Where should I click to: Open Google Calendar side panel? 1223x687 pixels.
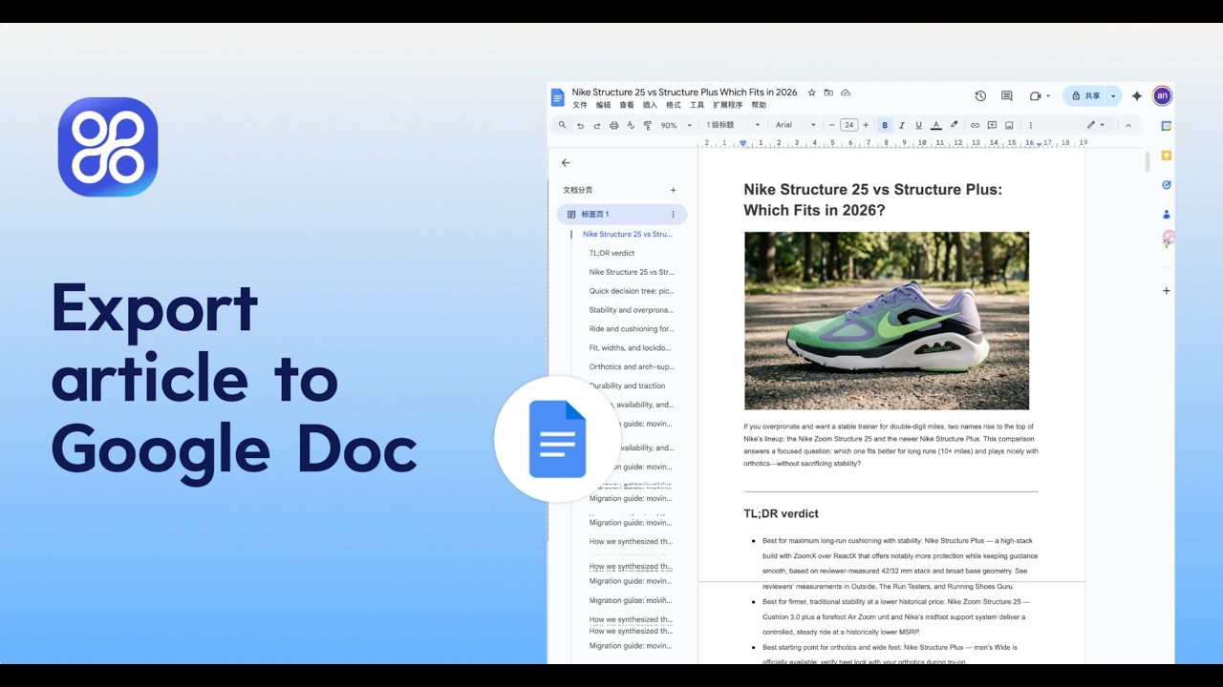(1166, 125)
